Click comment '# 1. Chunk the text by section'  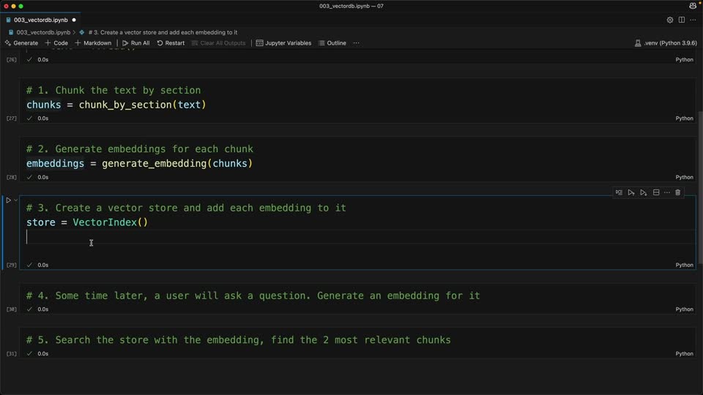point(114,90)
